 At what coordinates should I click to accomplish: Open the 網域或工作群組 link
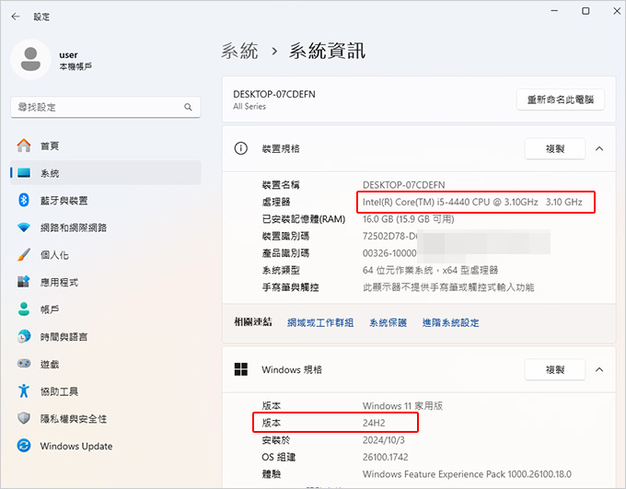tap(320, 322)
